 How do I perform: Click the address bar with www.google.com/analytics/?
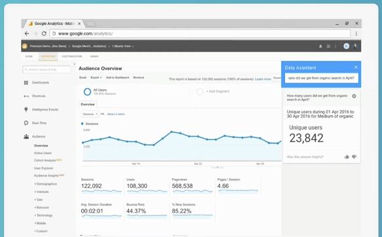tap(200, 33)
